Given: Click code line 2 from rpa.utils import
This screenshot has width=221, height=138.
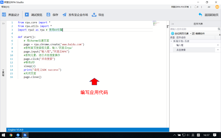Looking at the screenshot, I should 35,26.
